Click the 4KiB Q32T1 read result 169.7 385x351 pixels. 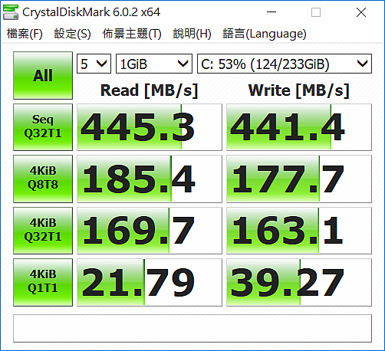tap(150, 231)
